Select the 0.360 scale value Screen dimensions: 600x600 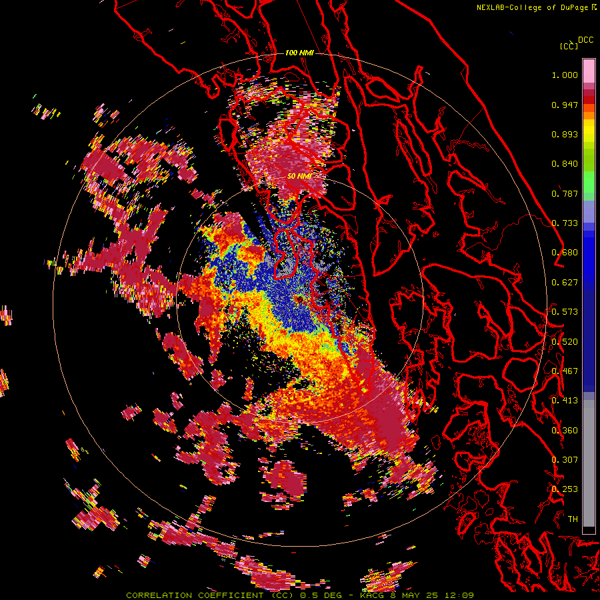(565, 431)
